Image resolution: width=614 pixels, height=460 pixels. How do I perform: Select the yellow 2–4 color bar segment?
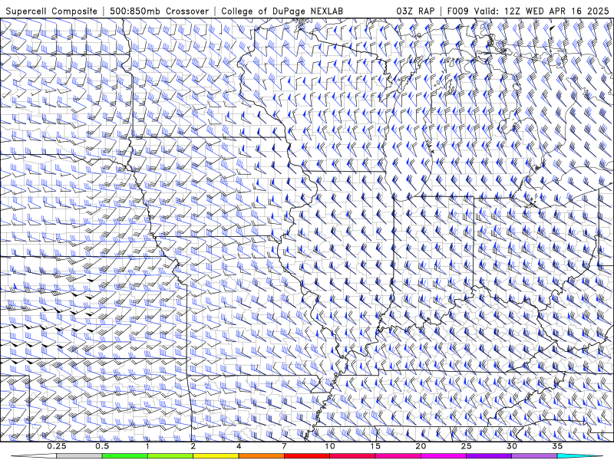click(x=216, y=456)
